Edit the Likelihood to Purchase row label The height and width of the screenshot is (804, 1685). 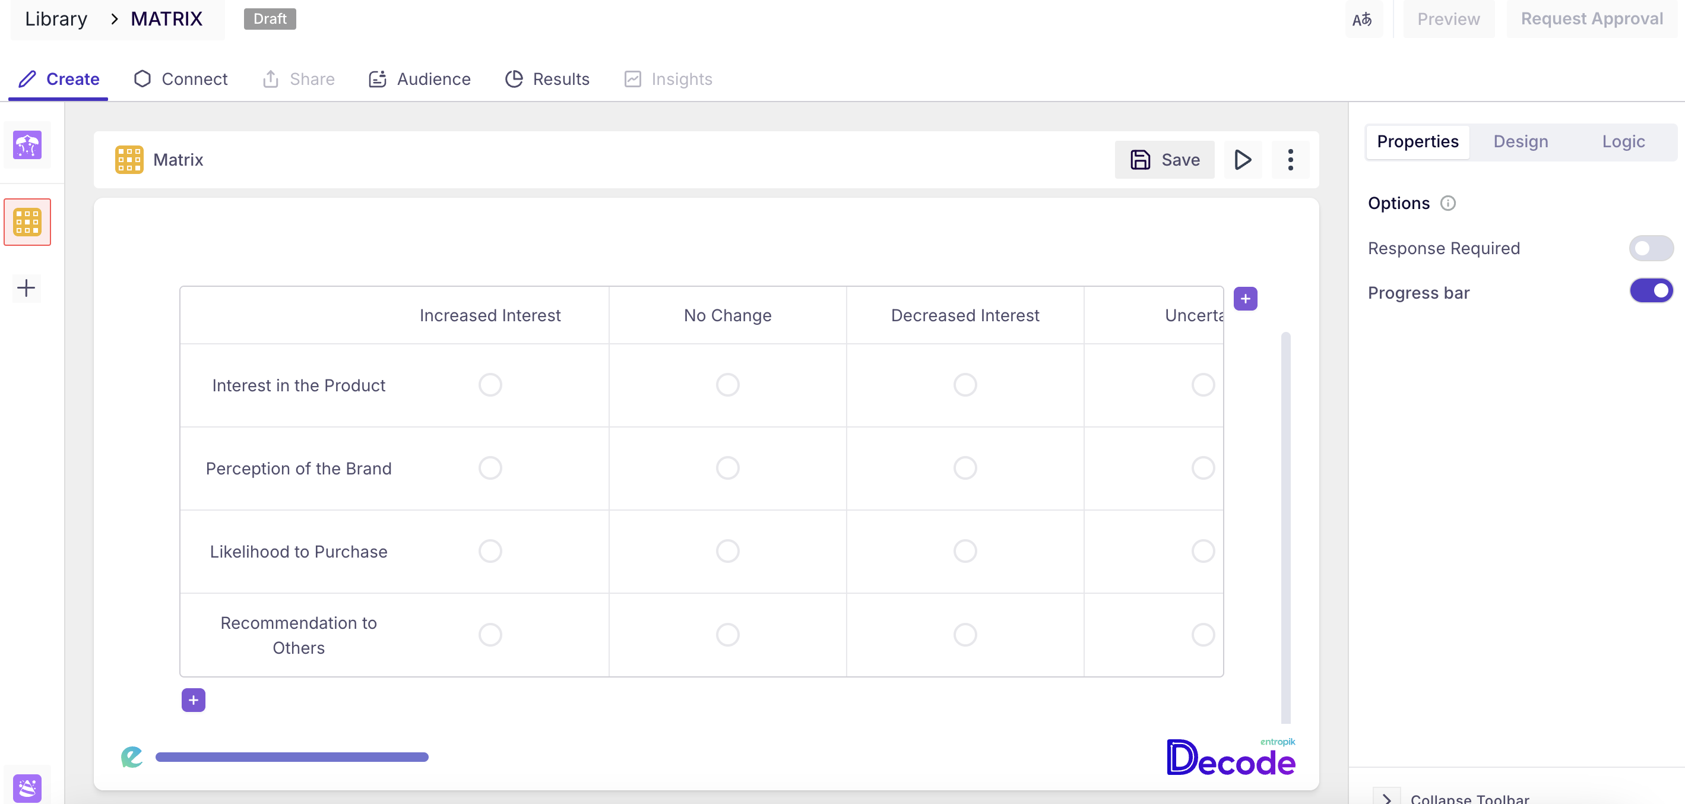(298, 552)
